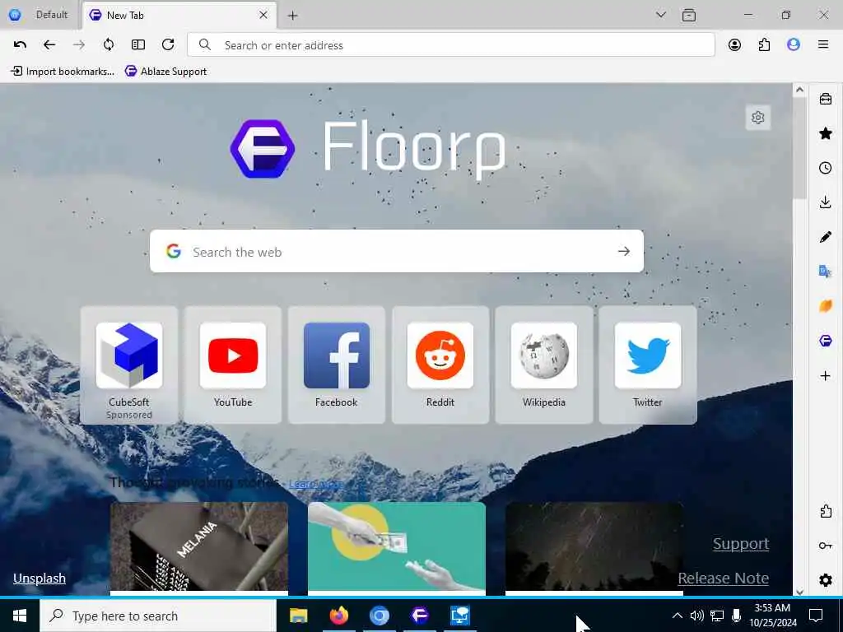Open the Floorp logo sidebar panel
Screen dimensions: 843x632
[825, 341]
